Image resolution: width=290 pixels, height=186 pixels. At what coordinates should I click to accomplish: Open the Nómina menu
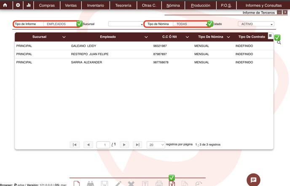[x=173, y=5]
